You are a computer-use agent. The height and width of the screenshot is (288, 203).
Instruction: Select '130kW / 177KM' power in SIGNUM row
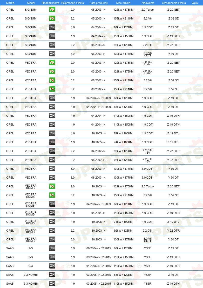(123, 54)
